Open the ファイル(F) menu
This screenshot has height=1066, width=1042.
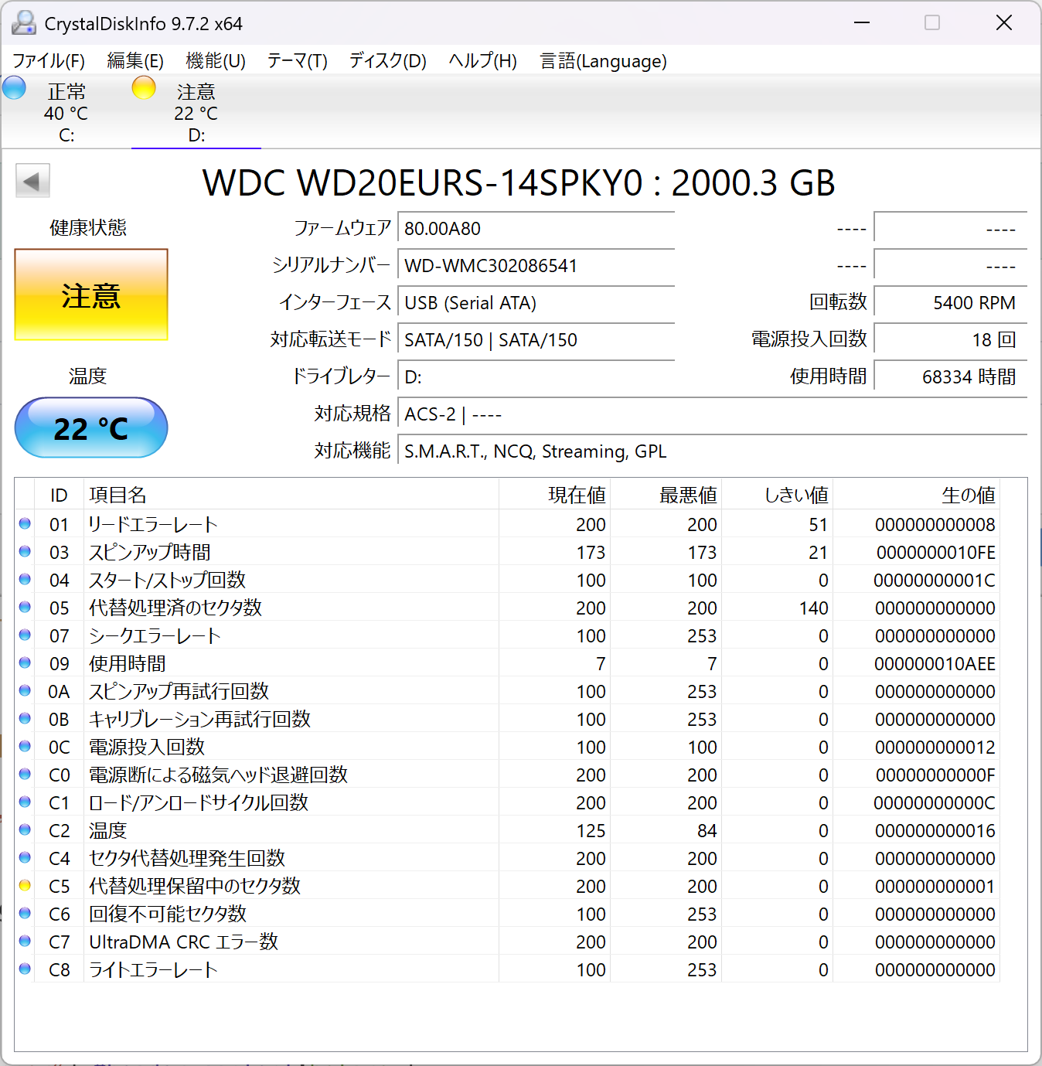click(x=48, y=61)
